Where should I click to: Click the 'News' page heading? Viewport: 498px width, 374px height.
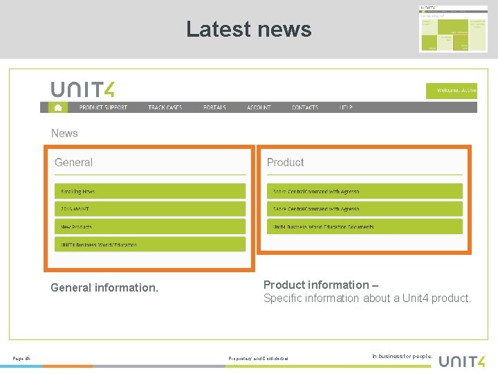tap(64, 133)
